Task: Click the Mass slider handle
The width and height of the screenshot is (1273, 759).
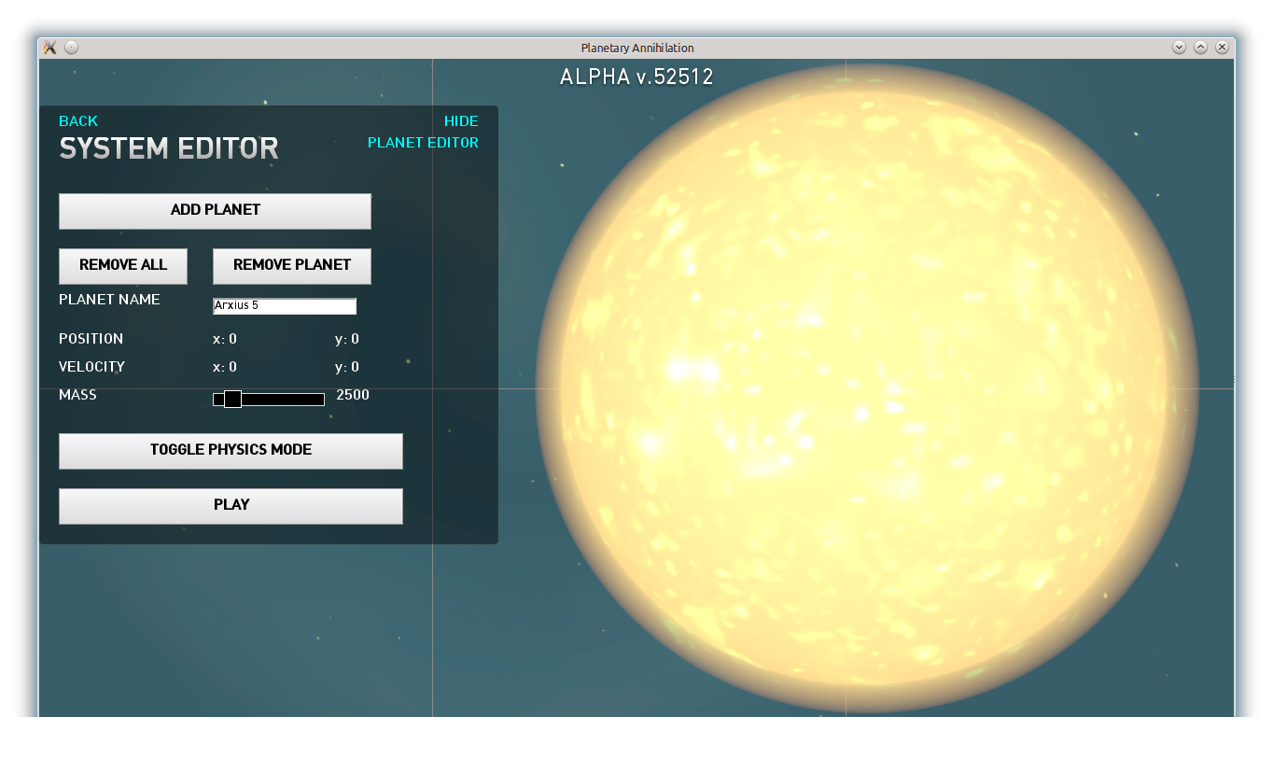Action: click(232, 400)
